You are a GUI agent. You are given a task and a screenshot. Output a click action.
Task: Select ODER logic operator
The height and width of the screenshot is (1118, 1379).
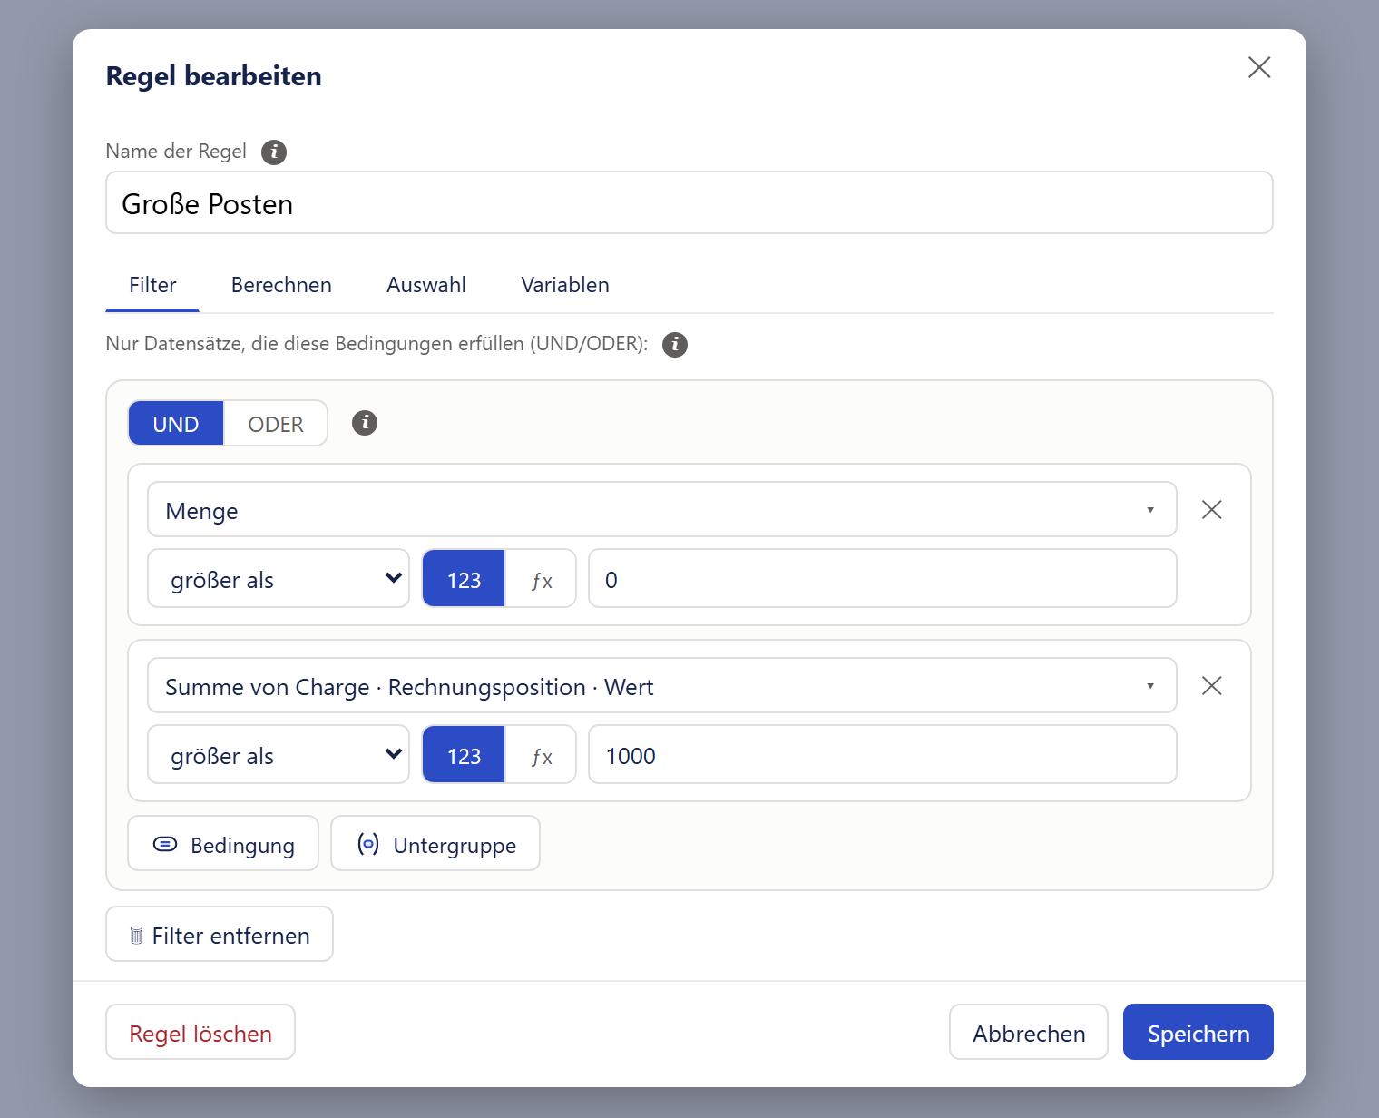[276, 424]
